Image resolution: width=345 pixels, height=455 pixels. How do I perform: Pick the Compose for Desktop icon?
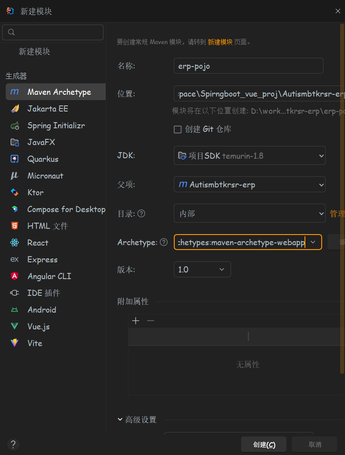click(15, 209)
